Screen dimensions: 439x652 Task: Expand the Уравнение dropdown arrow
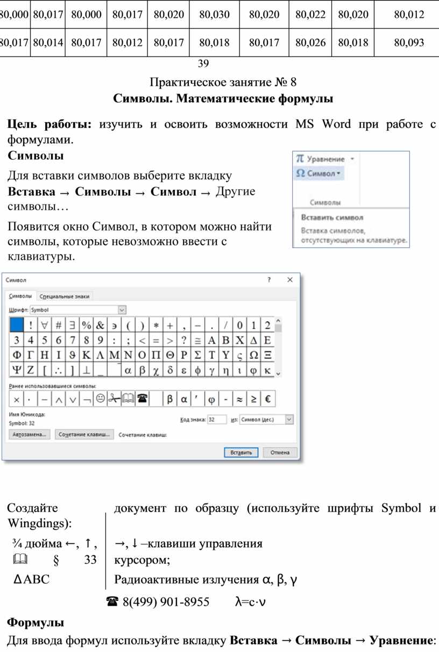pyautogui.click(x=352, y=159)
